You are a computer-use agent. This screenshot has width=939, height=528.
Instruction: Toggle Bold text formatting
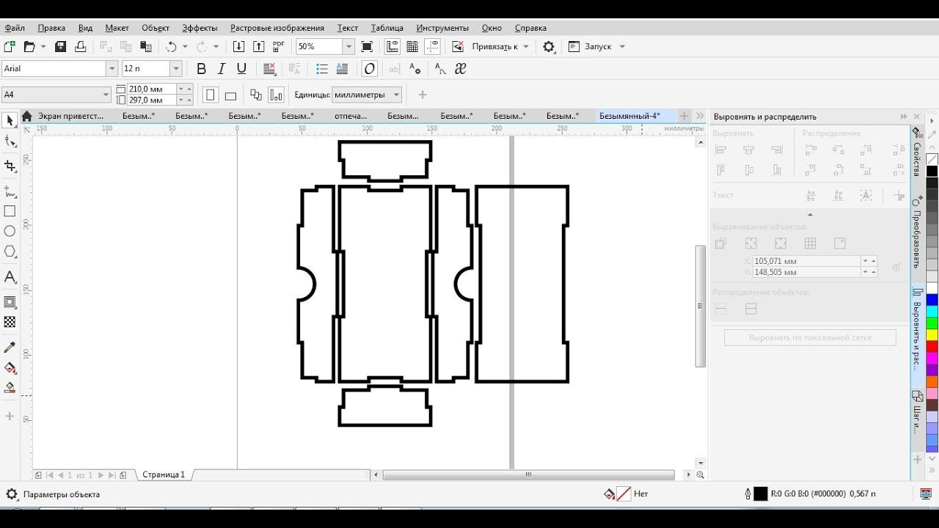coord(201,69)
